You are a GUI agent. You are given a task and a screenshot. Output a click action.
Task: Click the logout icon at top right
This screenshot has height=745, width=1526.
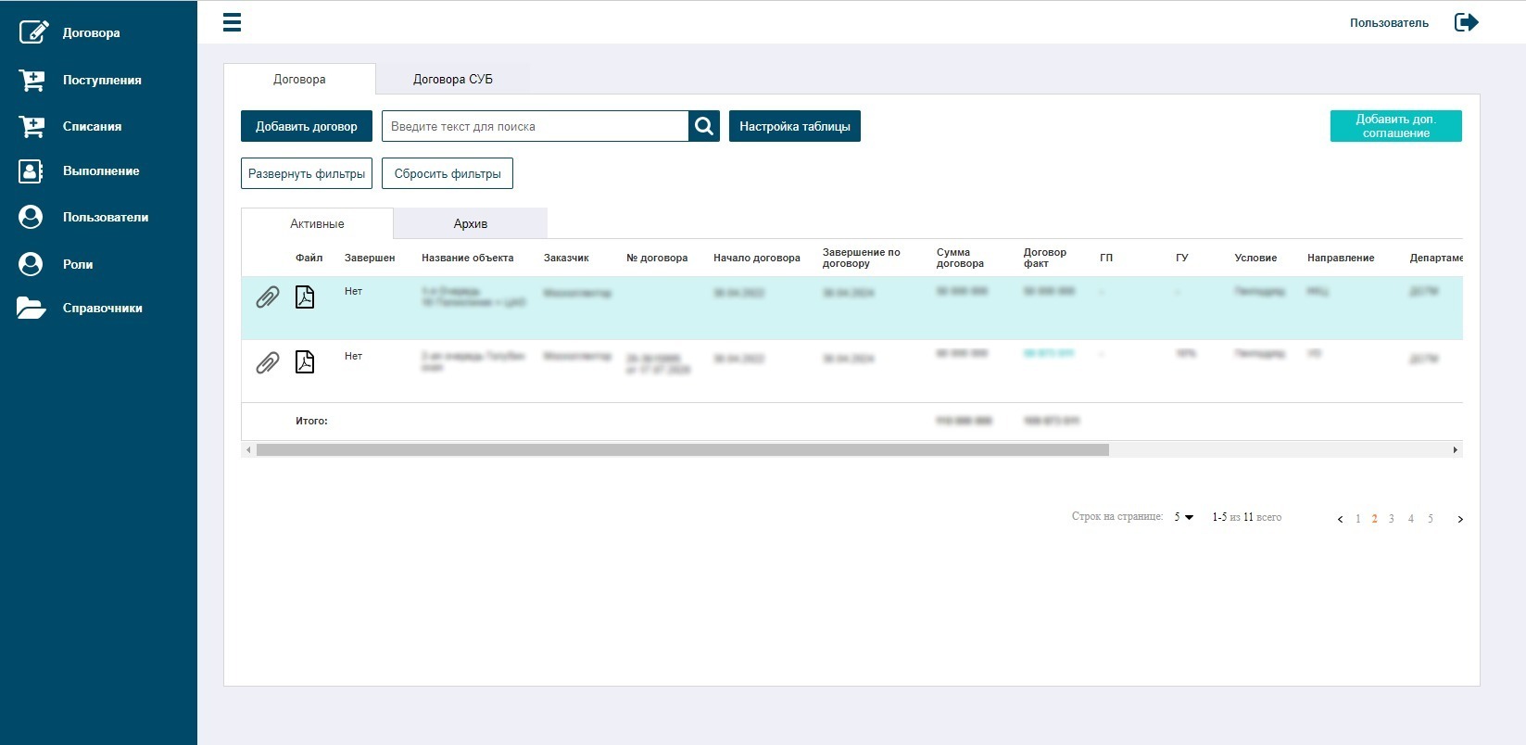click(1467, 22)
